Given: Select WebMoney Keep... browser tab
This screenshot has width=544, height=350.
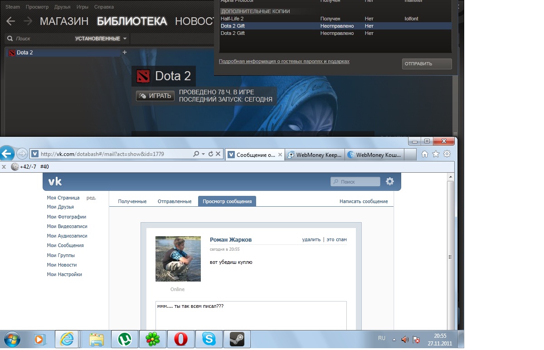Looking at the screenshot, I should point(315,155).
